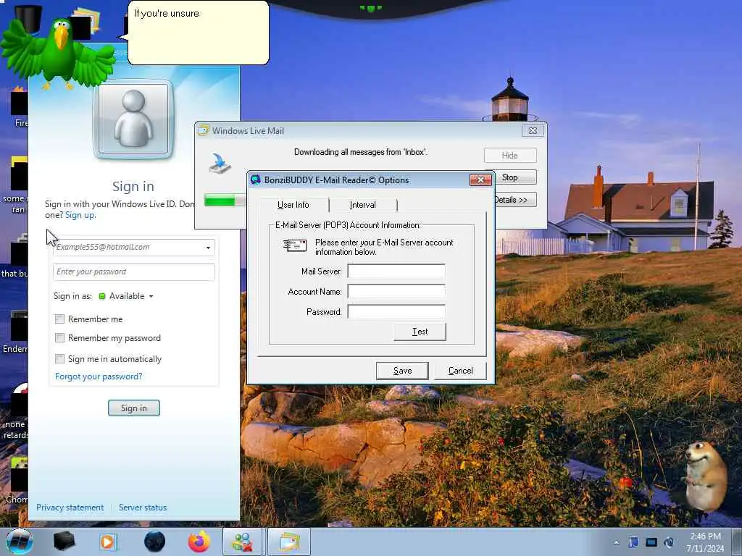Click the Hide button in Live Mail
The image size is (742, 556).
(x=510, y=156)
